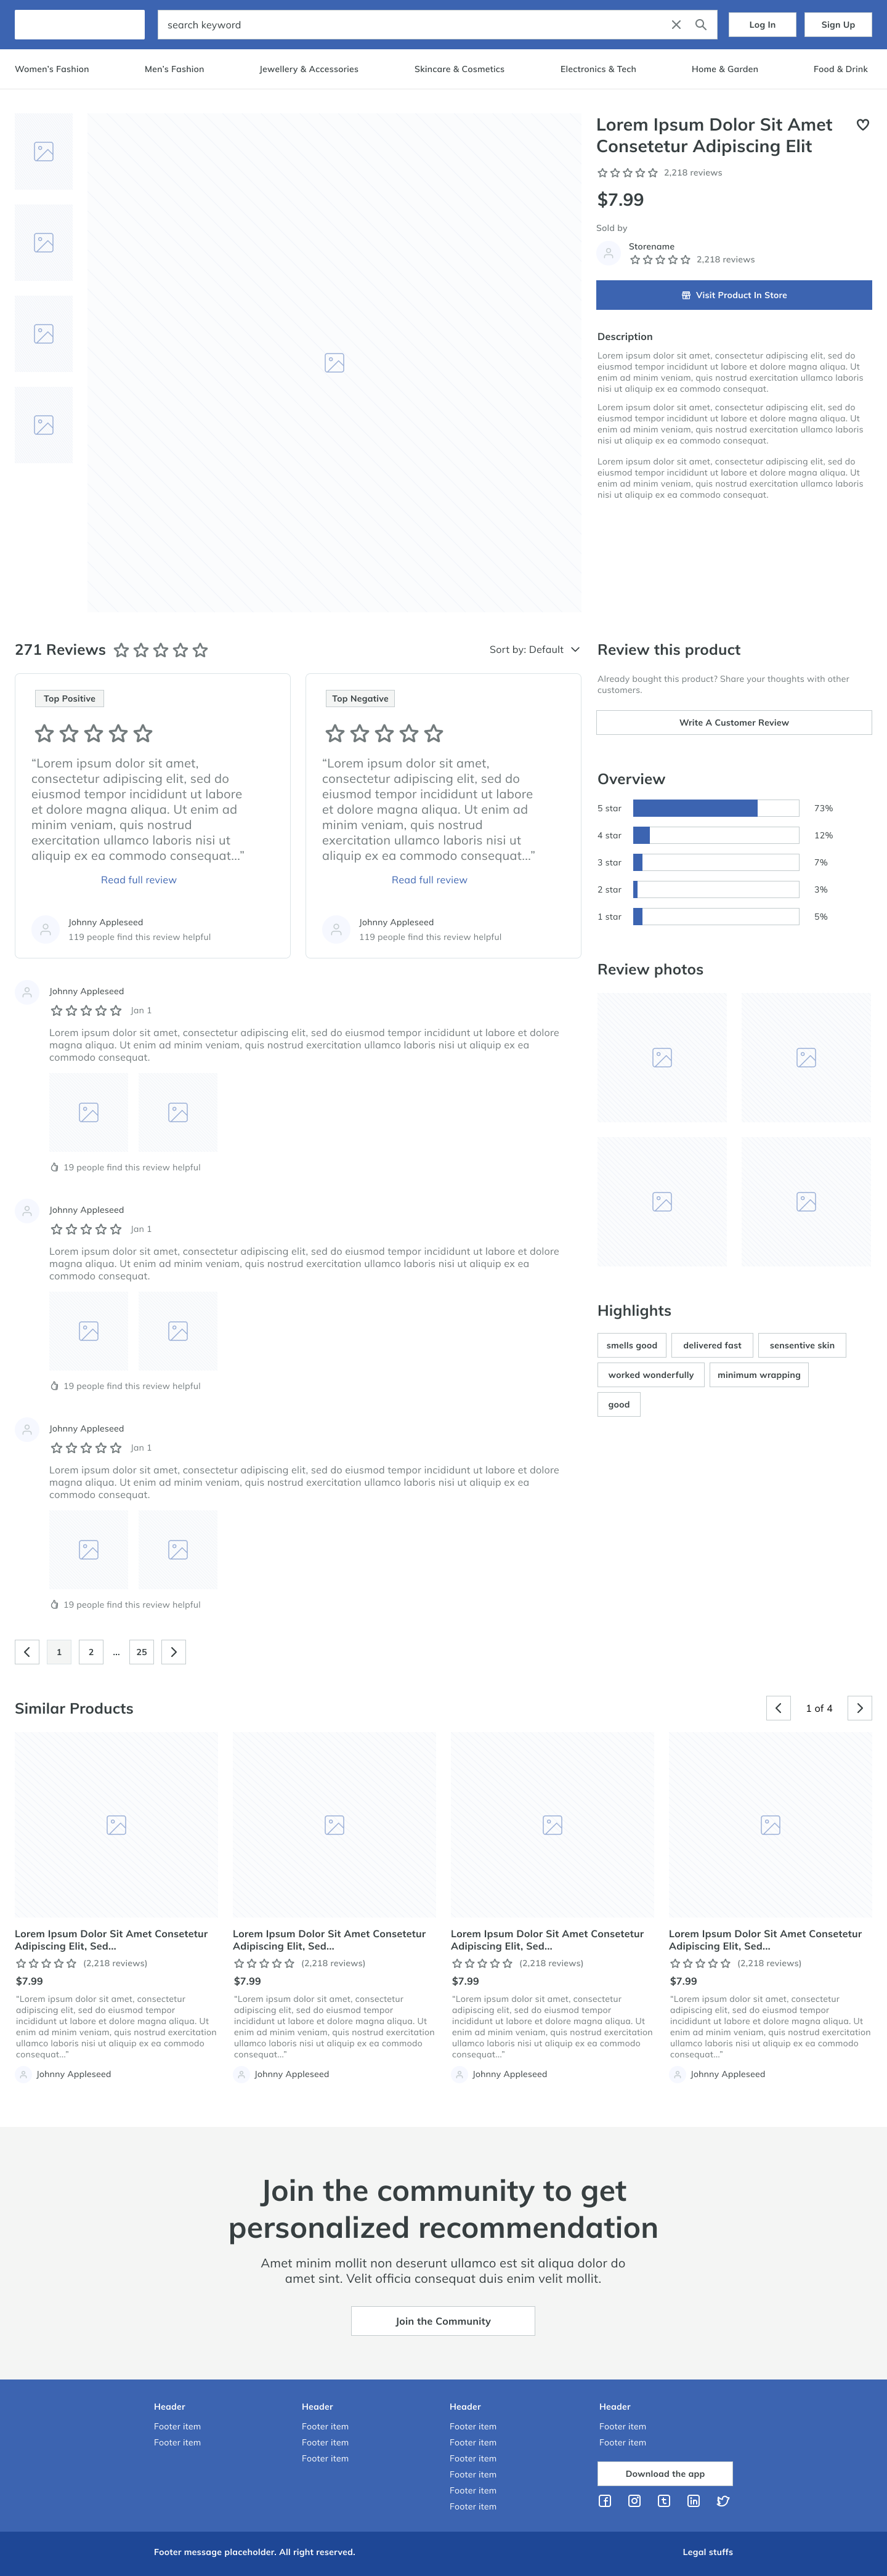The height and width of the screenshot is (2576, 887).
Task: Open the Sort by Default dropdown
Action: 534,650
